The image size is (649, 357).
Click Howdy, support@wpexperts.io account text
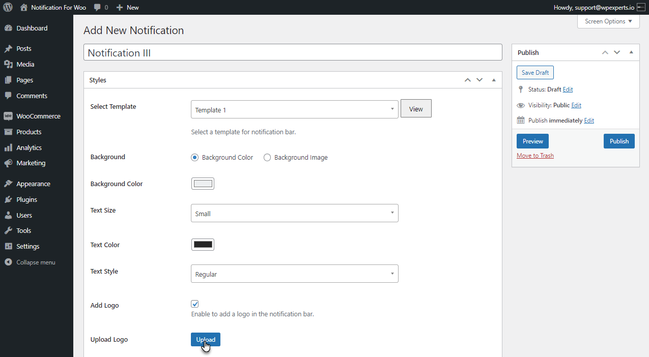pyautogui.click(x=594, y=7)
